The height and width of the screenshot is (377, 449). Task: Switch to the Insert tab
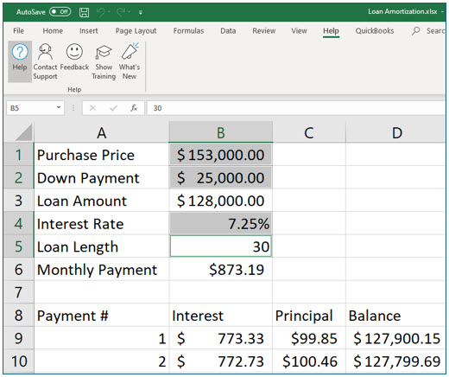coord(89,30)
